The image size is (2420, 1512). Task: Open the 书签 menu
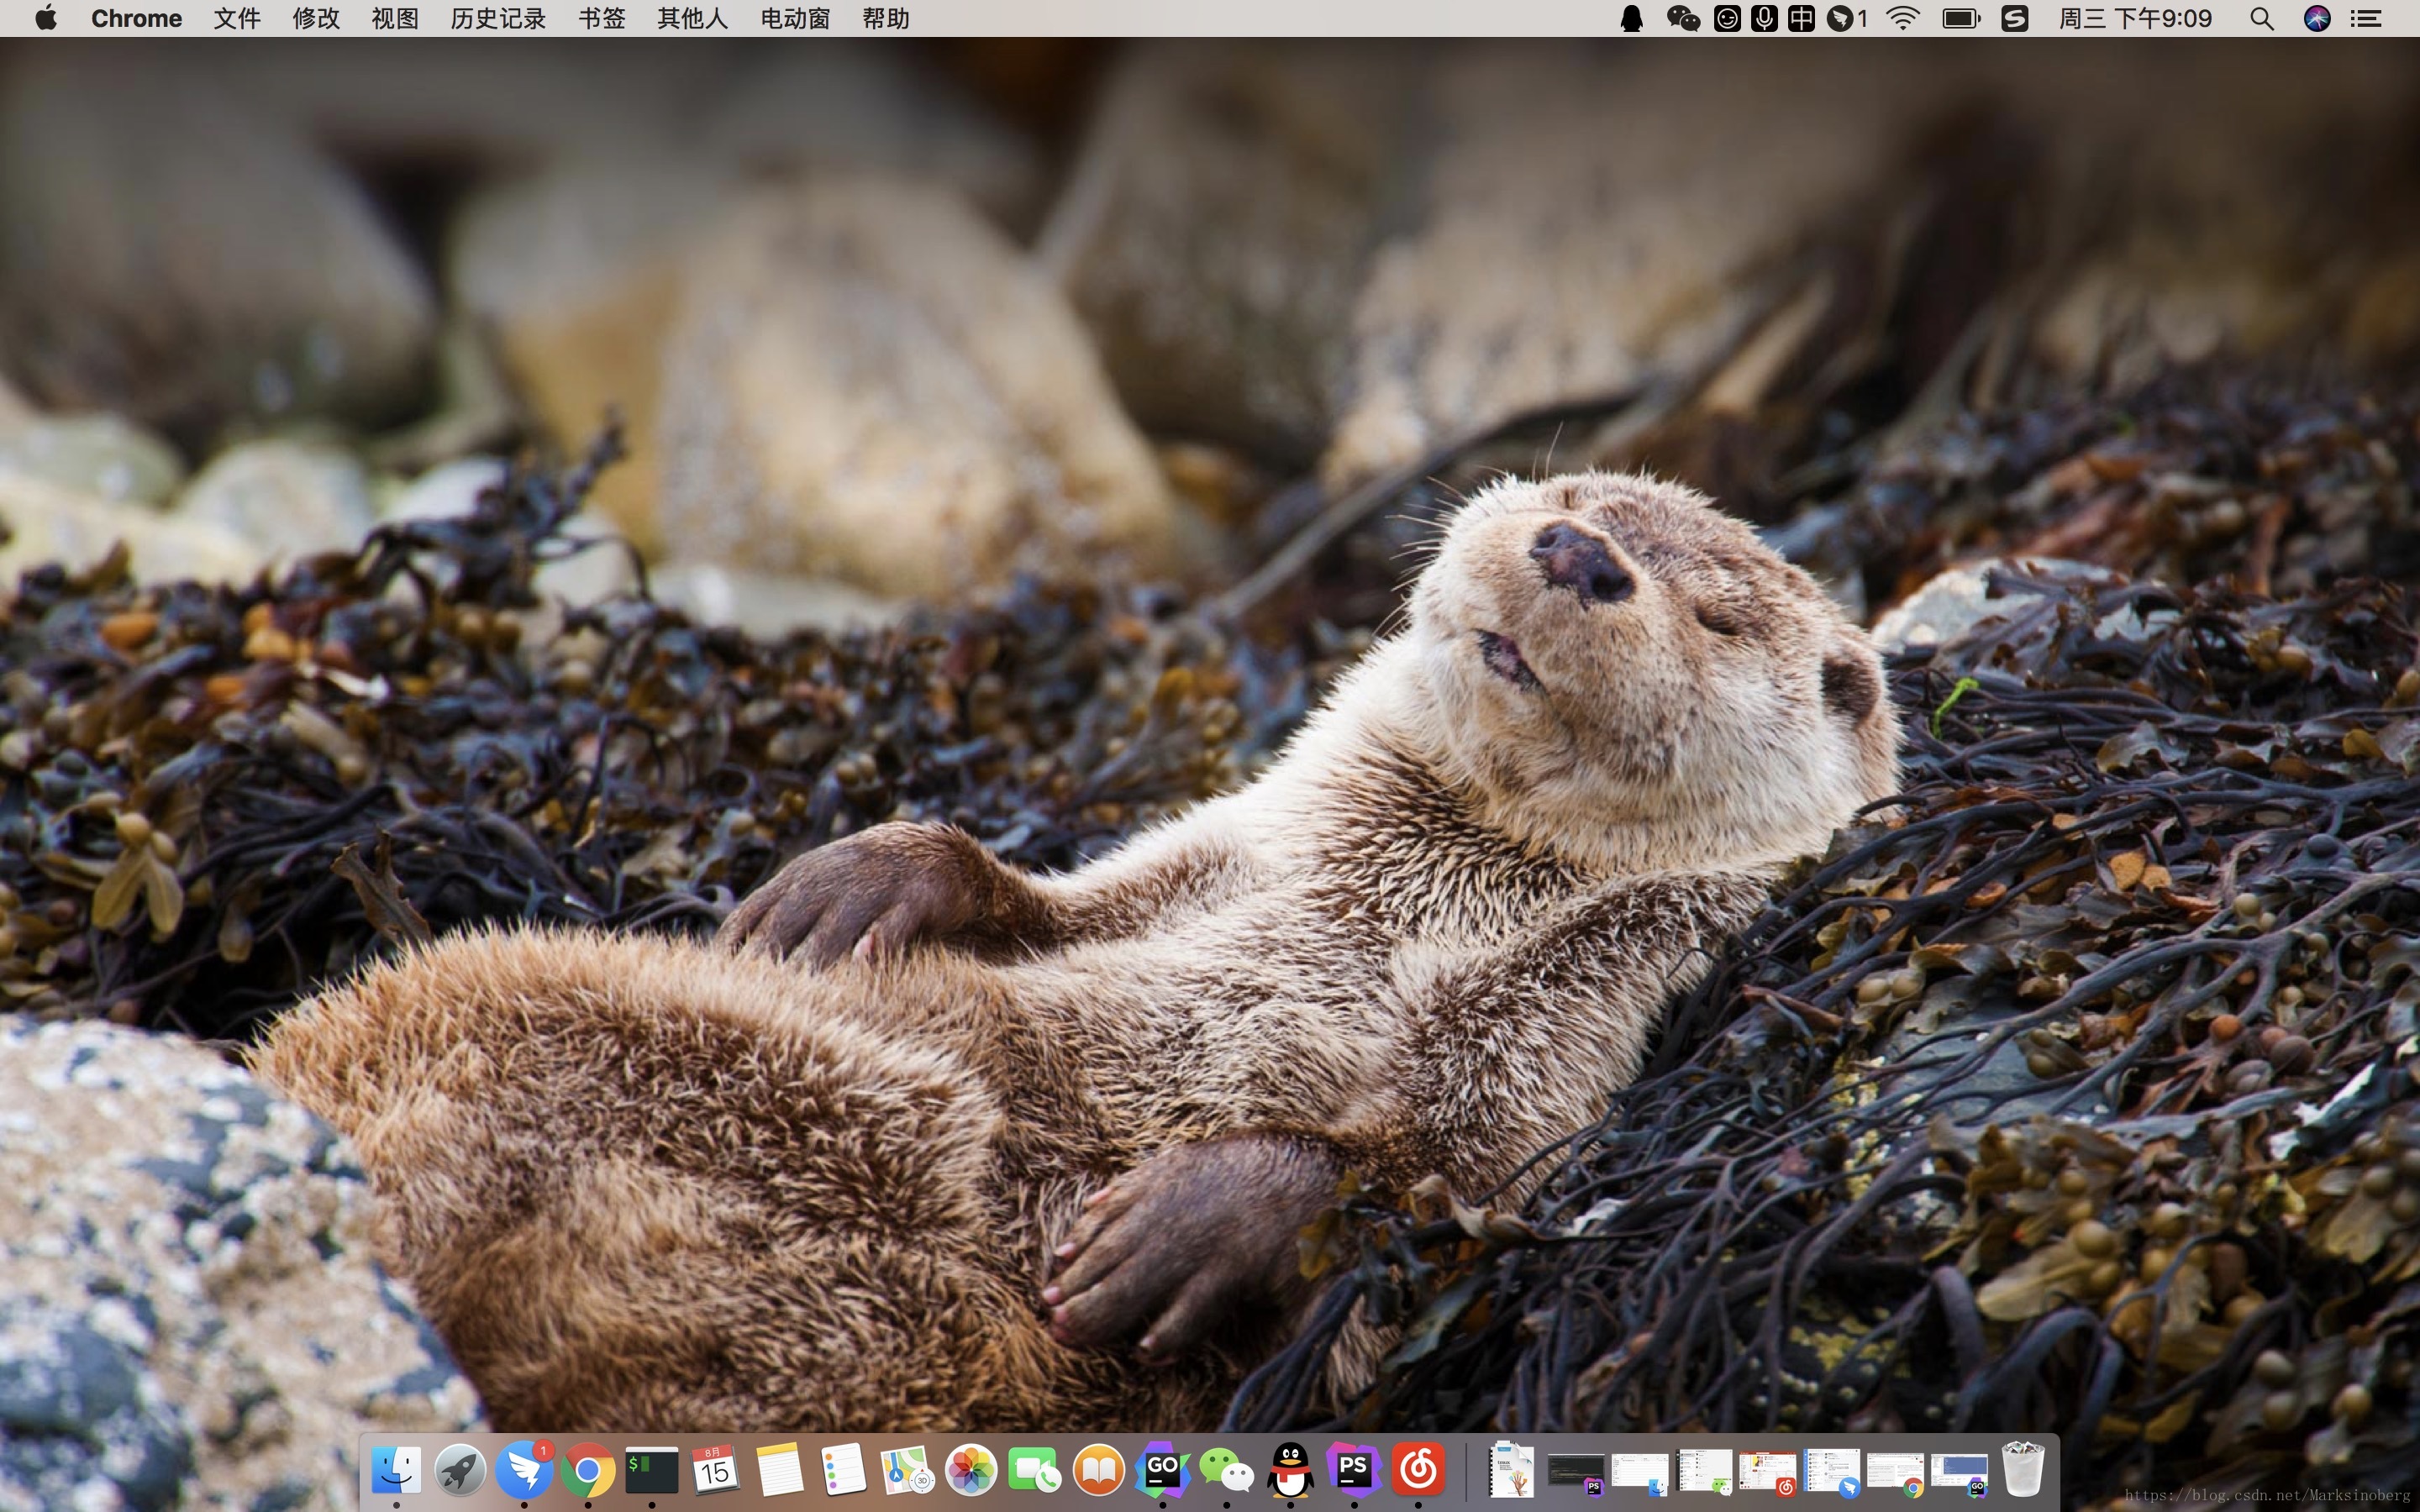602,18
